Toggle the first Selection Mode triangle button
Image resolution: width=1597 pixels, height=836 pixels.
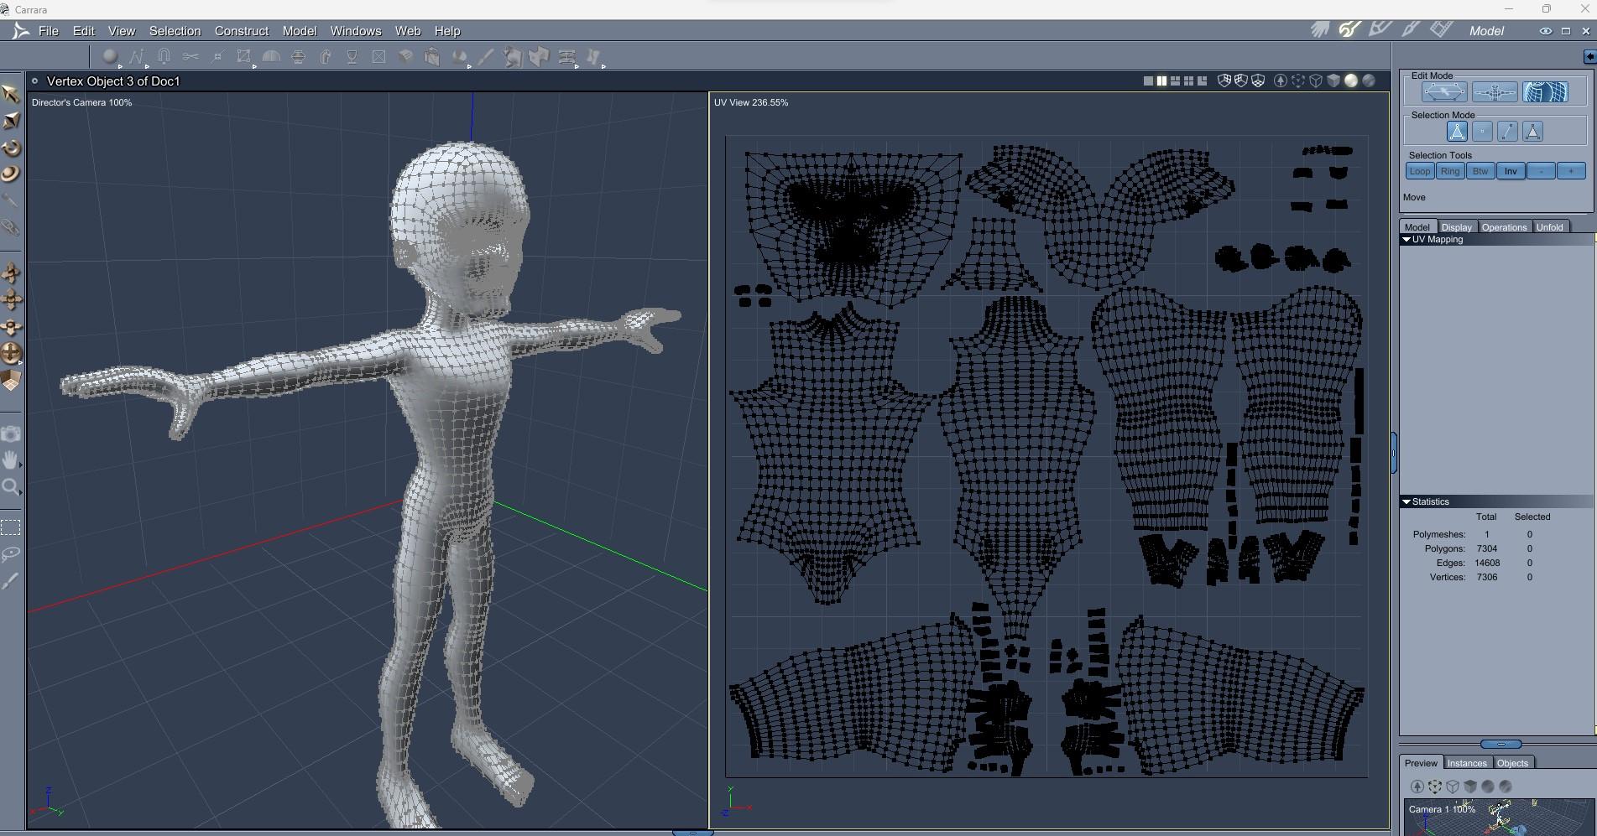click(x=1457, y=132)
